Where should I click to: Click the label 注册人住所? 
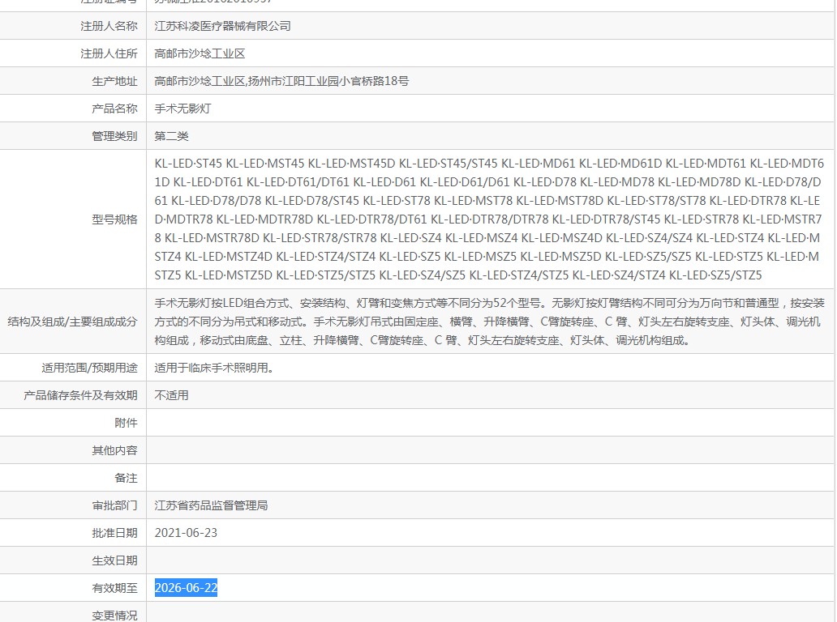coord(109,53)
